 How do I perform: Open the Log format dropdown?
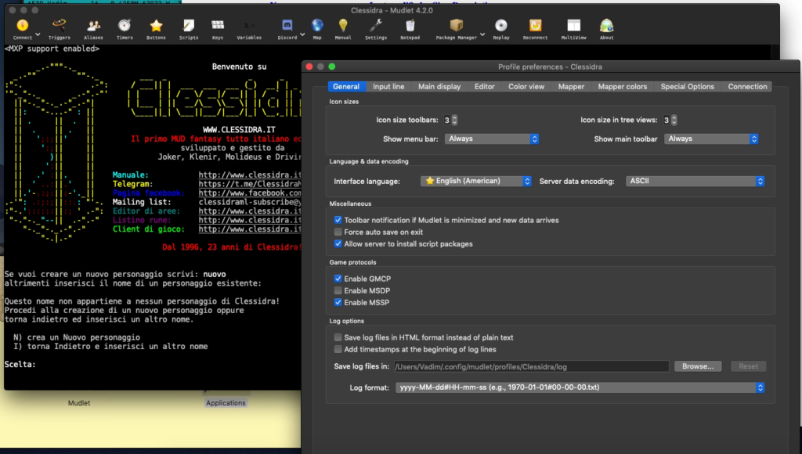point(580,387)
